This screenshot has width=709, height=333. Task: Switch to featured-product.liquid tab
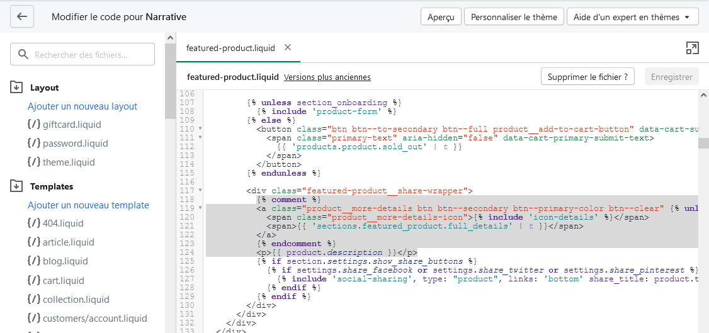coord(230,48)
